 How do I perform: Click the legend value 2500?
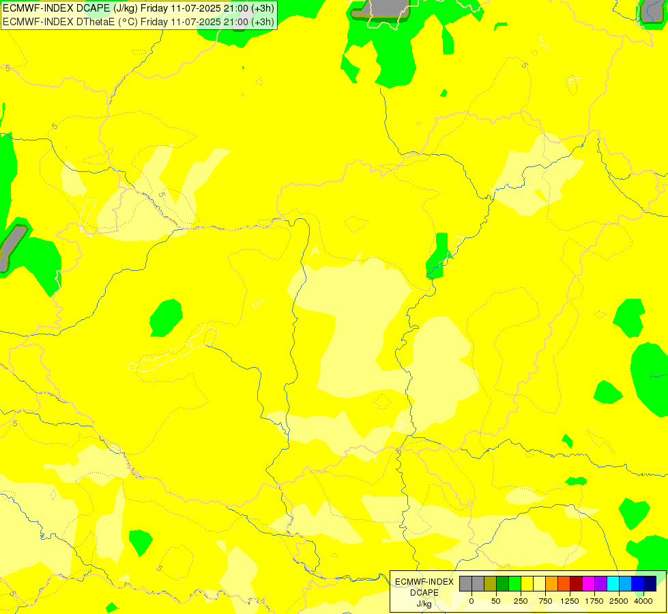click(619, 601)
